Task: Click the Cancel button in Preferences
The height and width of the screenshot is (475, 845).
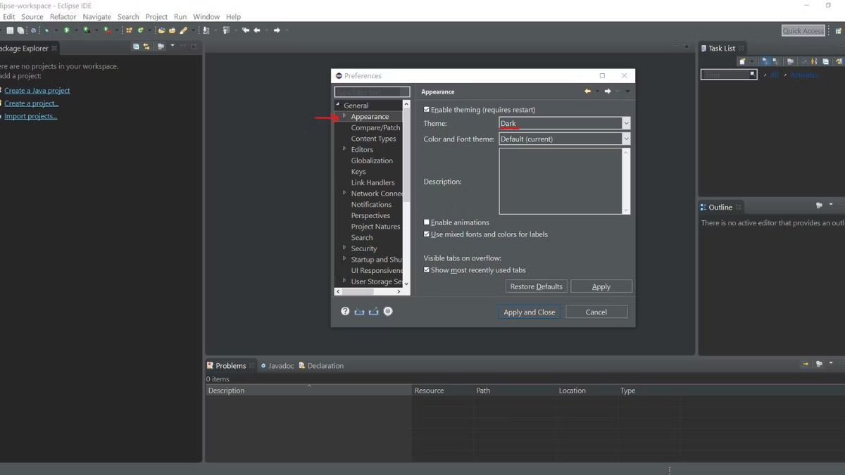Action: click(596, 312)
